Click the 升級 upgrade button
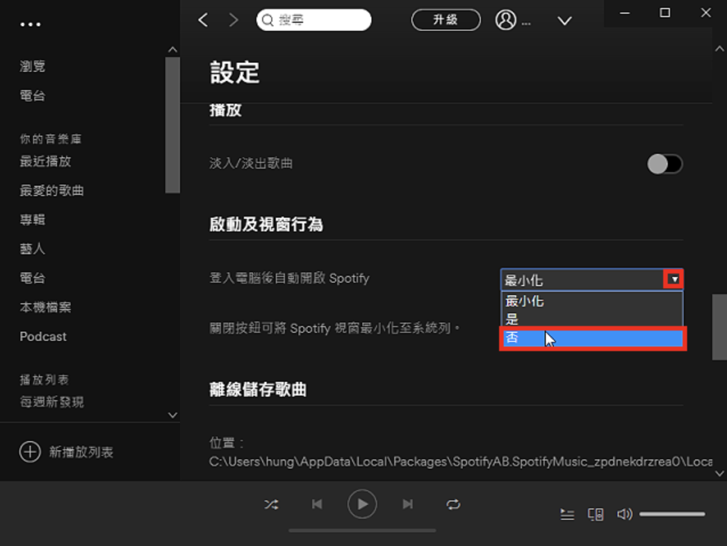This screenshot has width=727, height=546. (x=446, y=20)
